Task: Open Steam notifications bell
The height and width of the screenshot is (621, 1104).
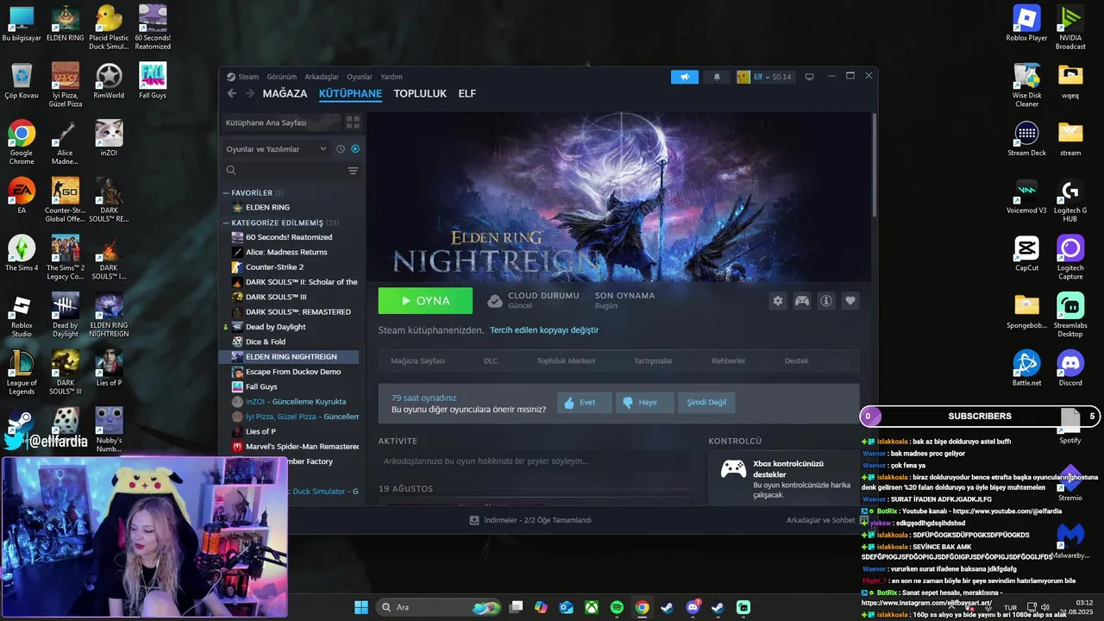Action: click(x=717, y=77)
